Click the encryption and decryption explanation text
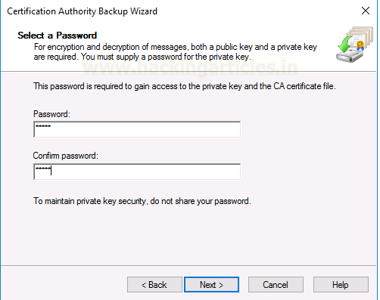 (x=176, y=52)
